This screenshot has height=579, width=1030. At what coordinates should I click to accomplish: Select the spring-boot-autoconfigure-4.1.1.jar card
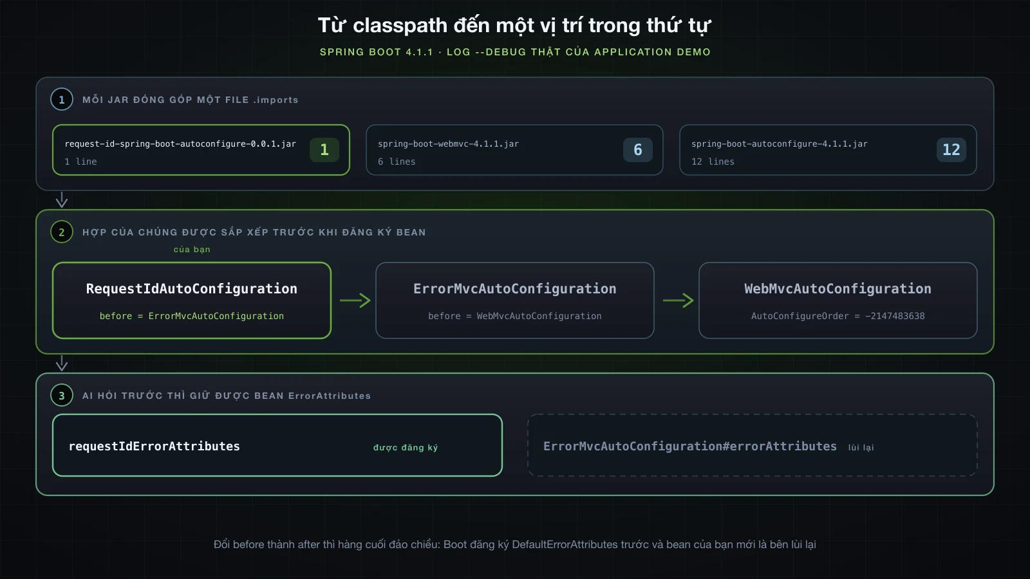(828, 150)
